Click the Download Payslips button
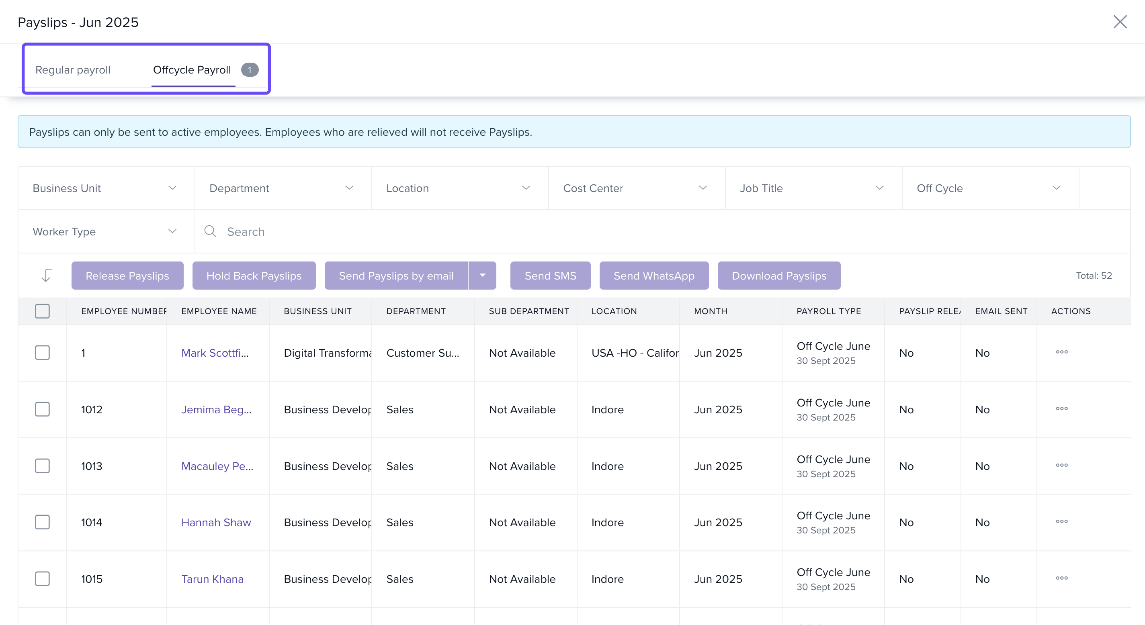The image size is (1145, 625). point(778,276)
